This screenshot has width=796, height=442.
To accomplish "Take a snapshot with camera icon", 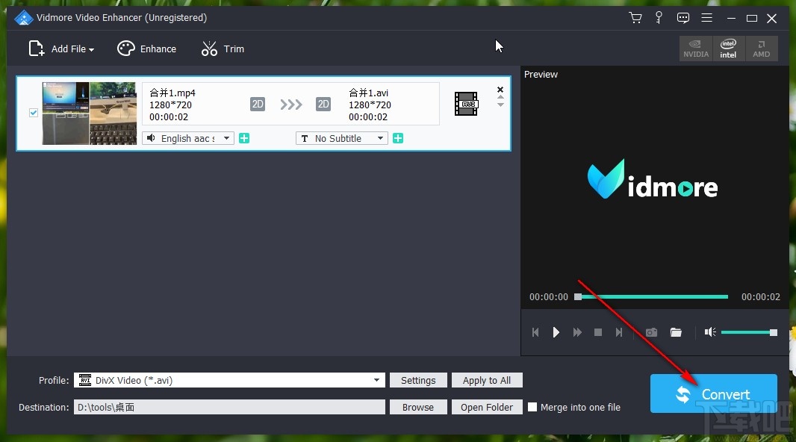I will tap(651, 332).
